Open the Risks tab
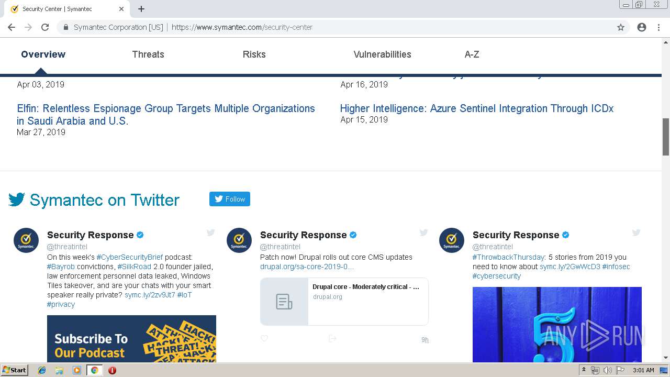Viewport: 670px width, 377px height. point(254,54)
